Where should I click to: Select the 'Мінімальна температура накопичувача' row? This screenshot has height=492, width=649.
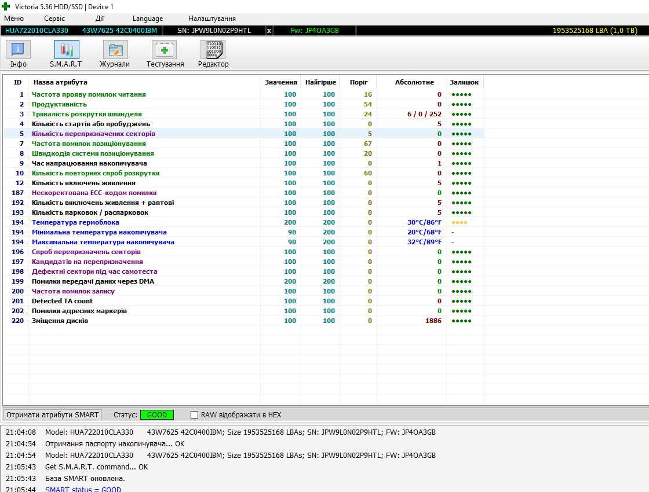pos(244,232)
